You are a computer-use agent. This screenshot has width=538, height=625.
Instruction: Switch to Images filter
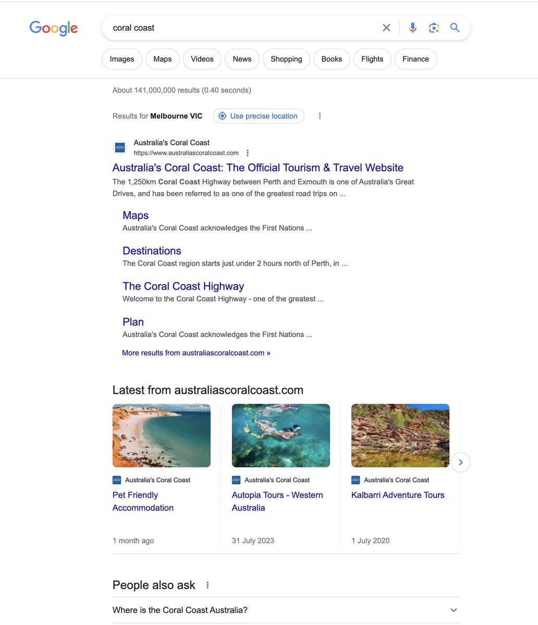coord(122,59)
